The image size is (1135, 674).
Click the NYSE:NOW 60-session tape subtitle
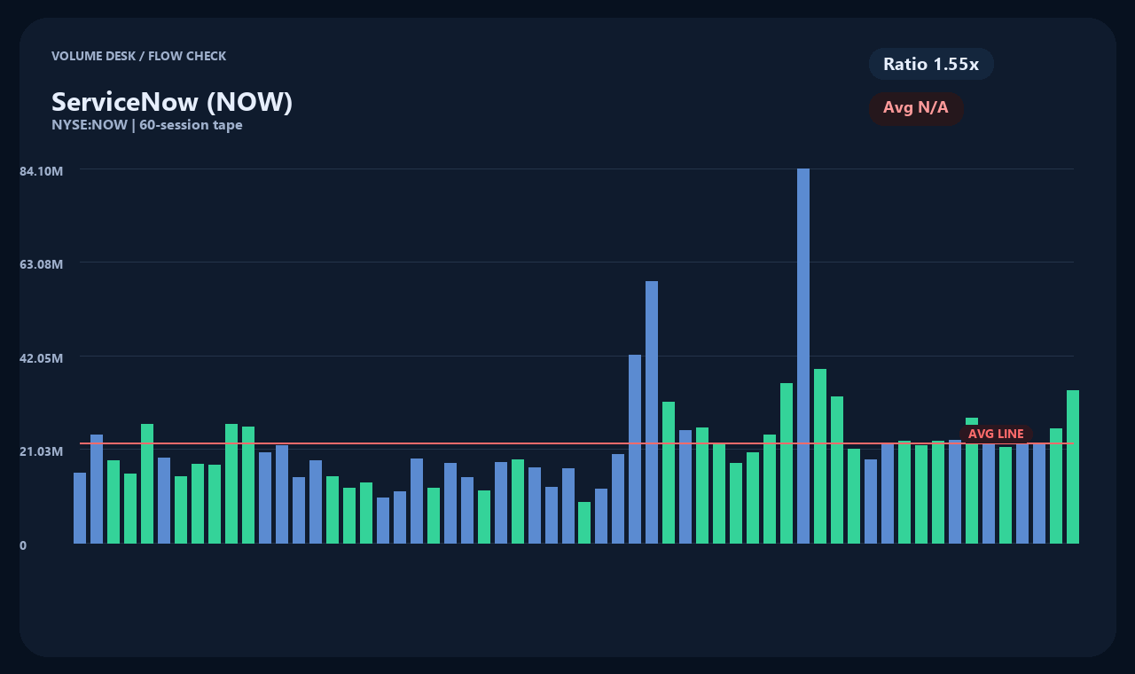tap(147, 125)
